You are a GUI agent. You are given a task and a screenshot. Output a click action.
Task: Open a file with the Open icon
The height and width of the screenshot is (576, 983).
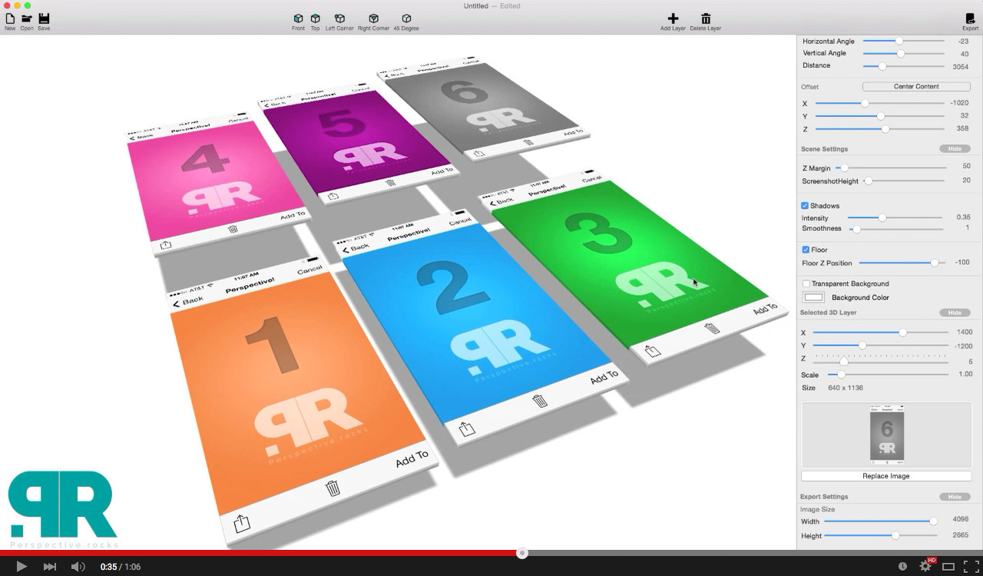(x=27, y=18)
